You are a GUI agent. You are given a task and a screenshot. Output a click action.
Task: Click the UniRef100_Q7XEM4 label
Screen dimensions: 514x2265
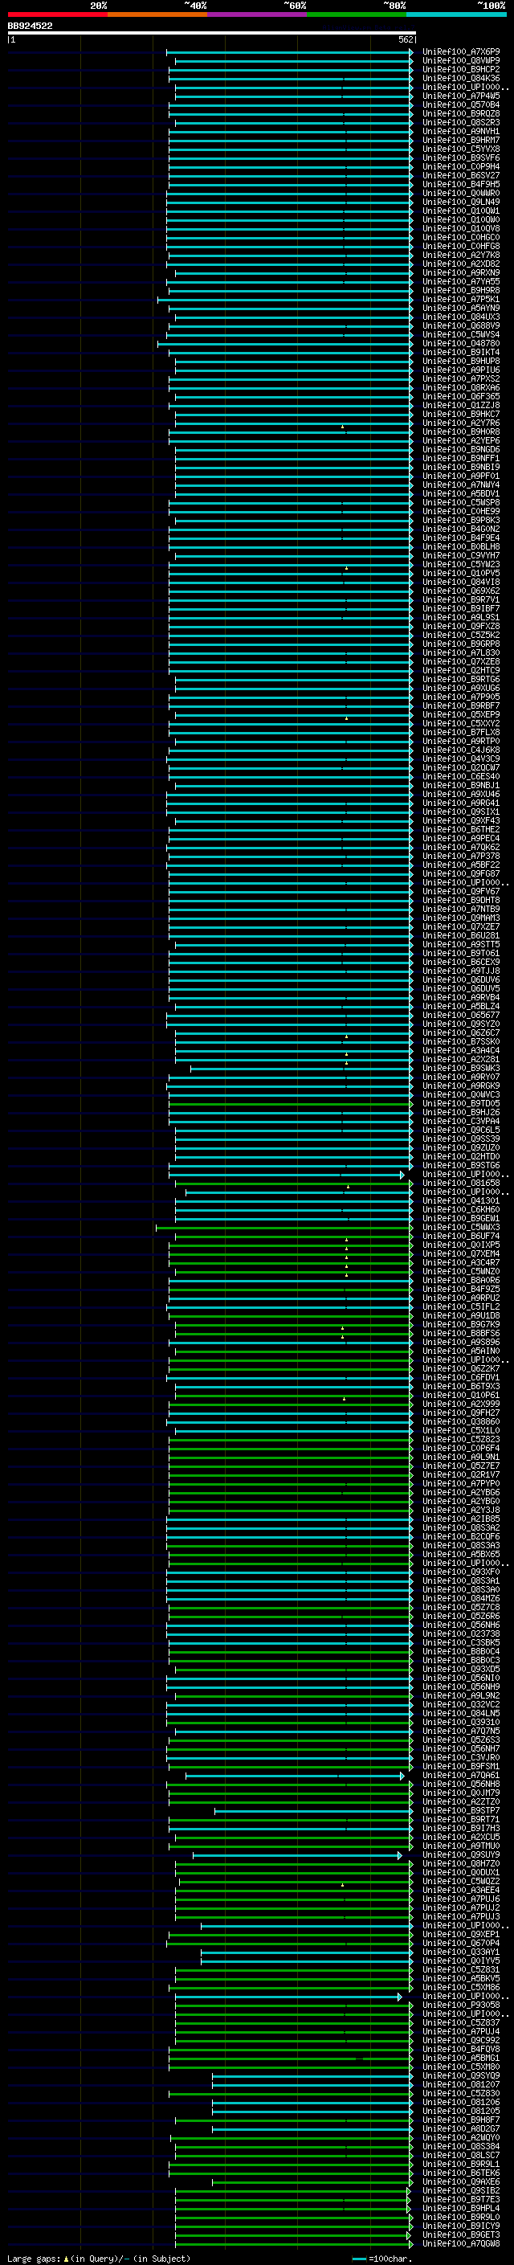pos(461,1254)
